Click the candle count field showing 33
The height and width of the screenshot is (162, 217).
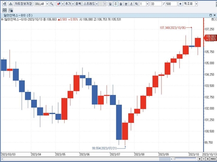tap(156, 4)
